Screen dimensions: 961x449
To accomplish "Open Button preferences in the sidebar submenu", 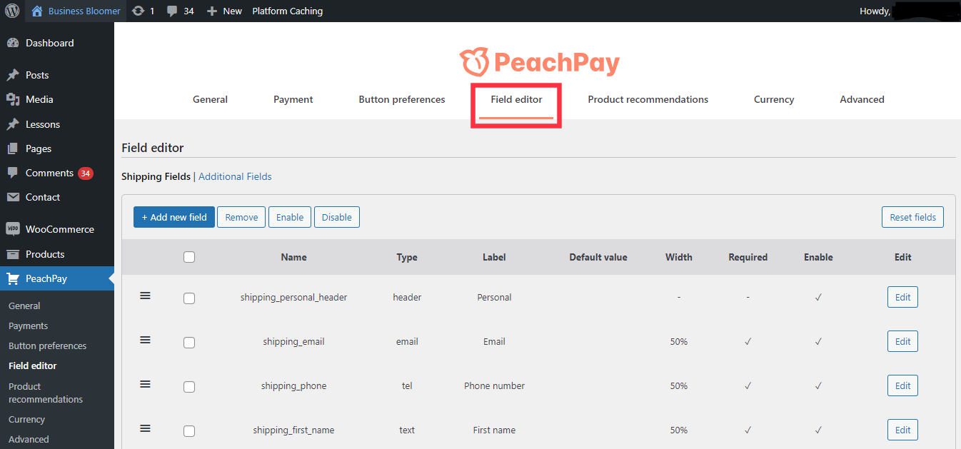I will tap(47, 345).
